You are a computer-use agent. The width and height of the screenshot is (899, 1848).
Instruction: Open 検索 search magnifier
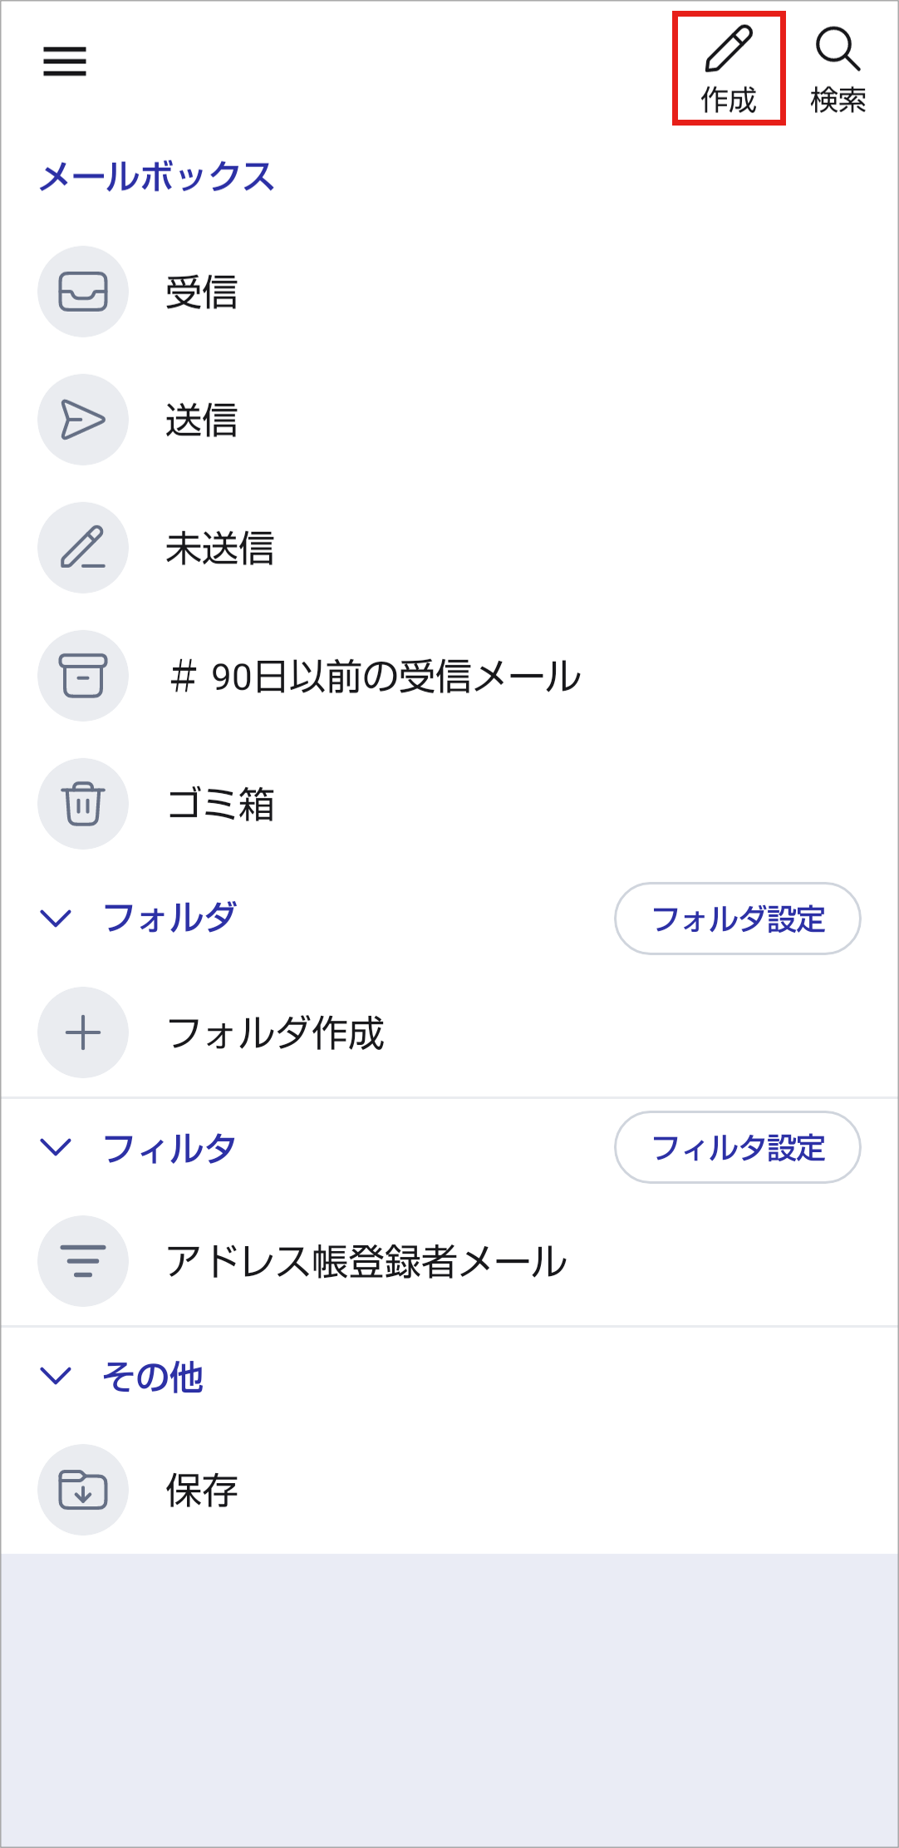pos(838,52)
